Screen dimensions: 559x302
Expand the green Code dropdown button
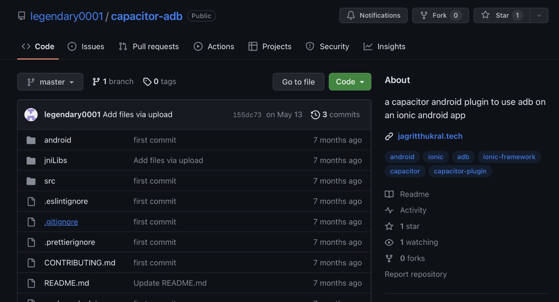pyautogui.click(x=350, y=81)
